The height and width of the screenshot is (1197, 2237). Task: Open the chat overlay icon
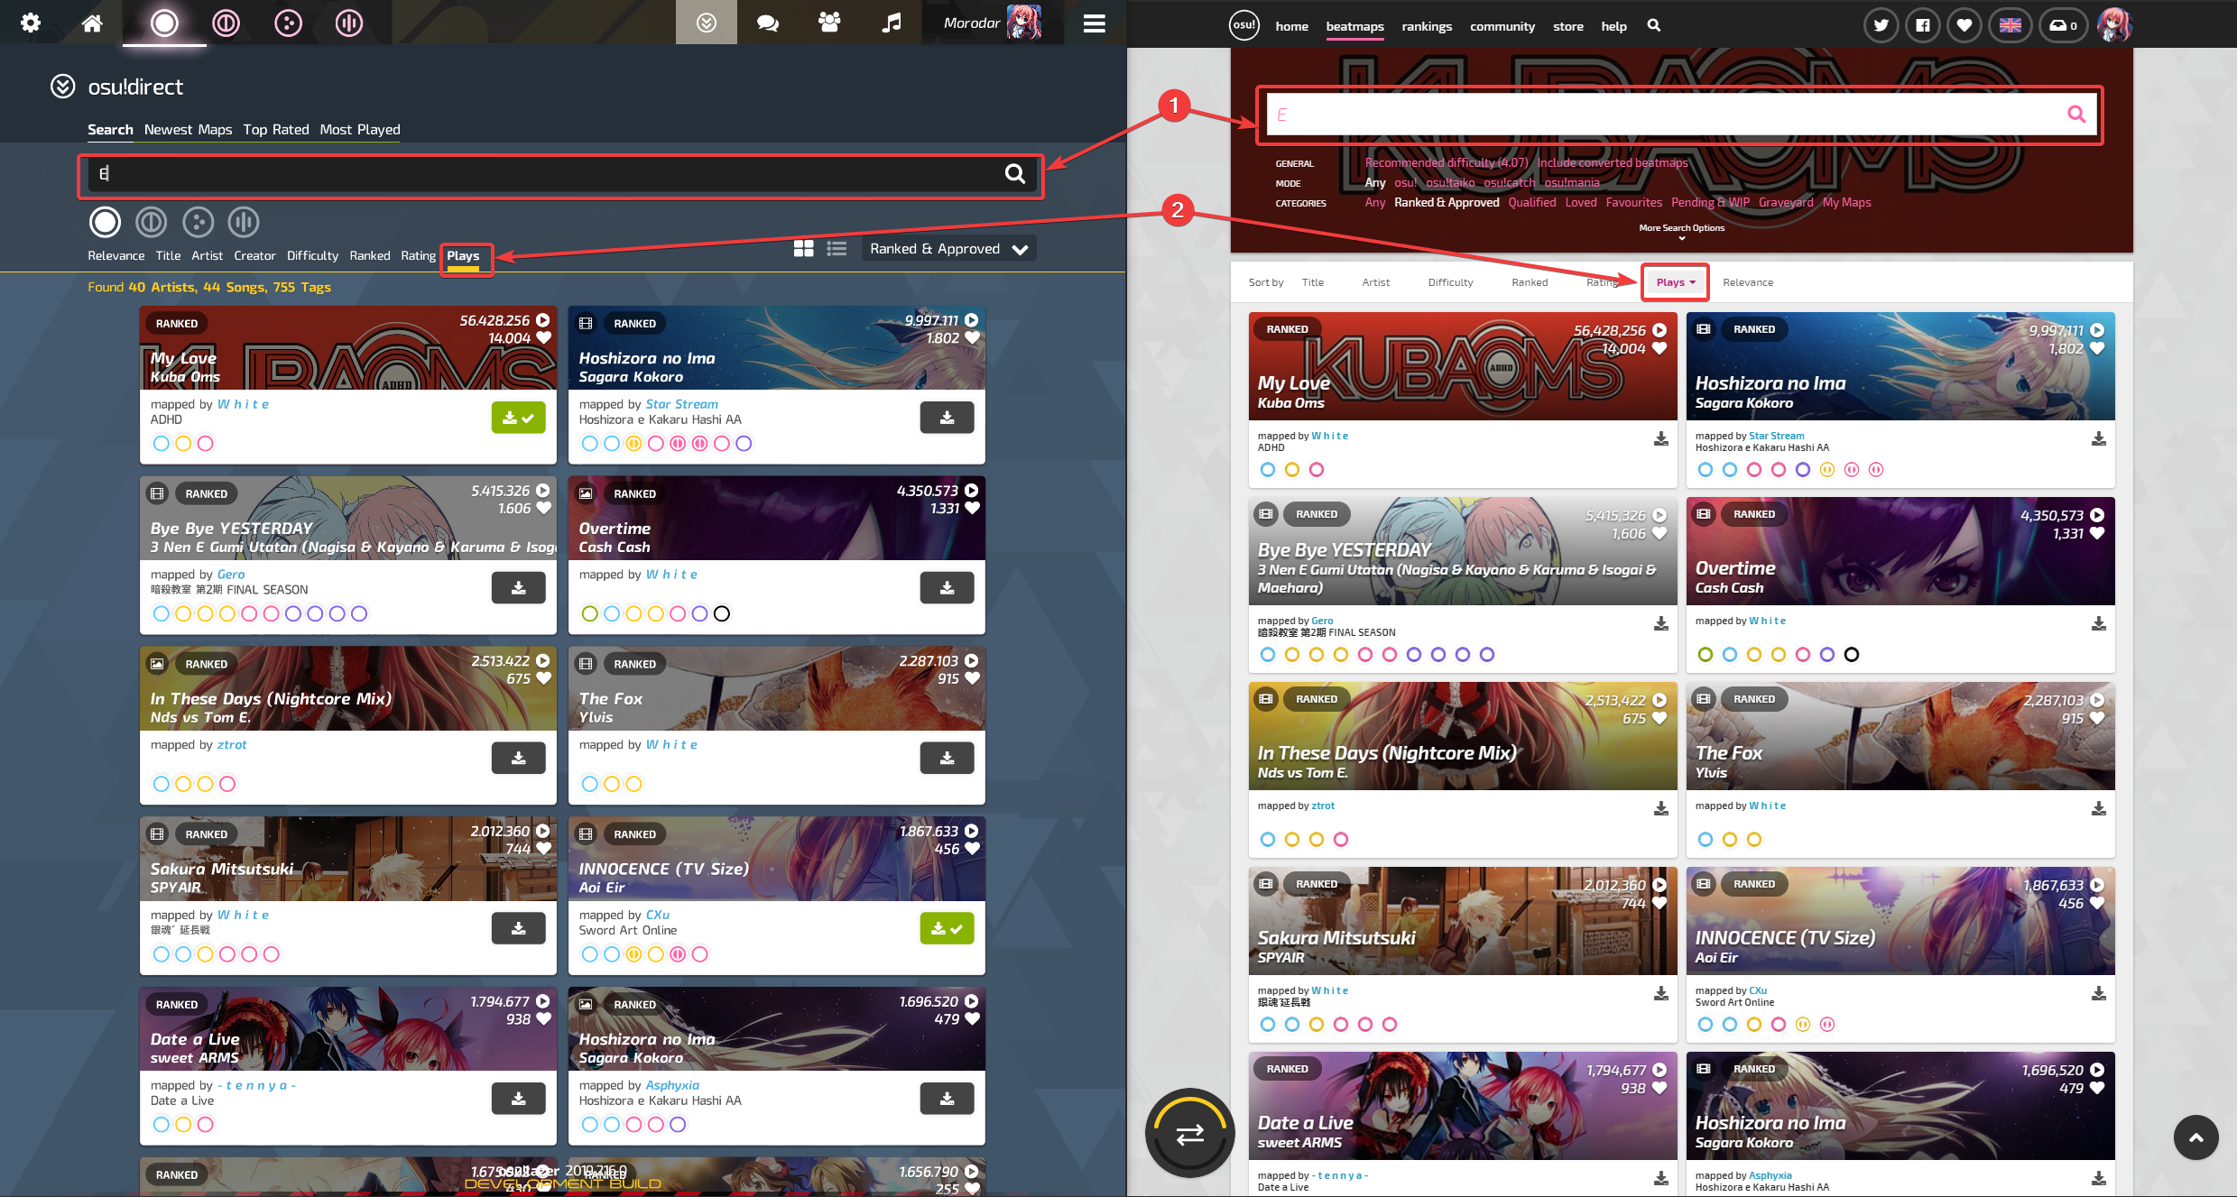767,23
